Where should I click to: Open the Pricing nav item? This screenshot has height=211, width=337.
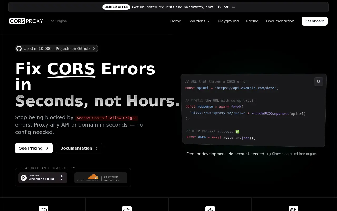point(252,21)
